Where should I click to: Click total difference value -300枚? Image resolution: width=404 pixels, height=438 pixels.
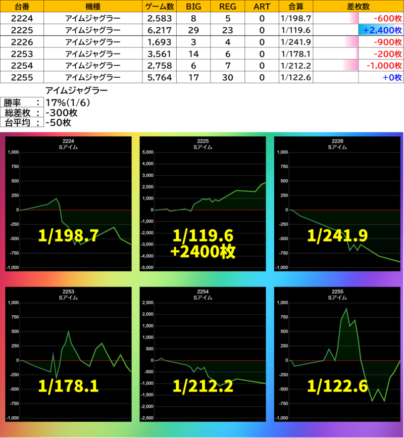[x=62, y=113]
